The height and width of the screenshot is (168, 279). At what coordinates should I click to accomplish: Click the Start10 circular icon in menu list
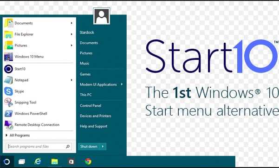(8, 69)
